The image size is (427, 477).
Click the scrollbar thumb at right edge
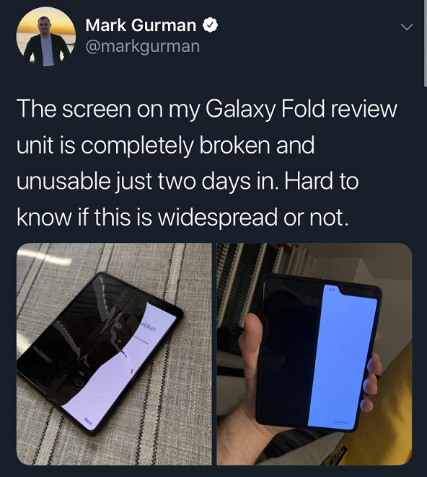click(x=425, y=43)
